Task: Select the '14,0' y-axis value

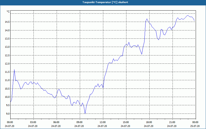Action: coord(7,30)
